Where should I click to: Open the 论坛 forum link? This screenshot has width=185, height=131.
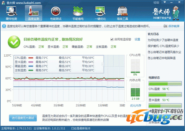[x=156, y=2]
